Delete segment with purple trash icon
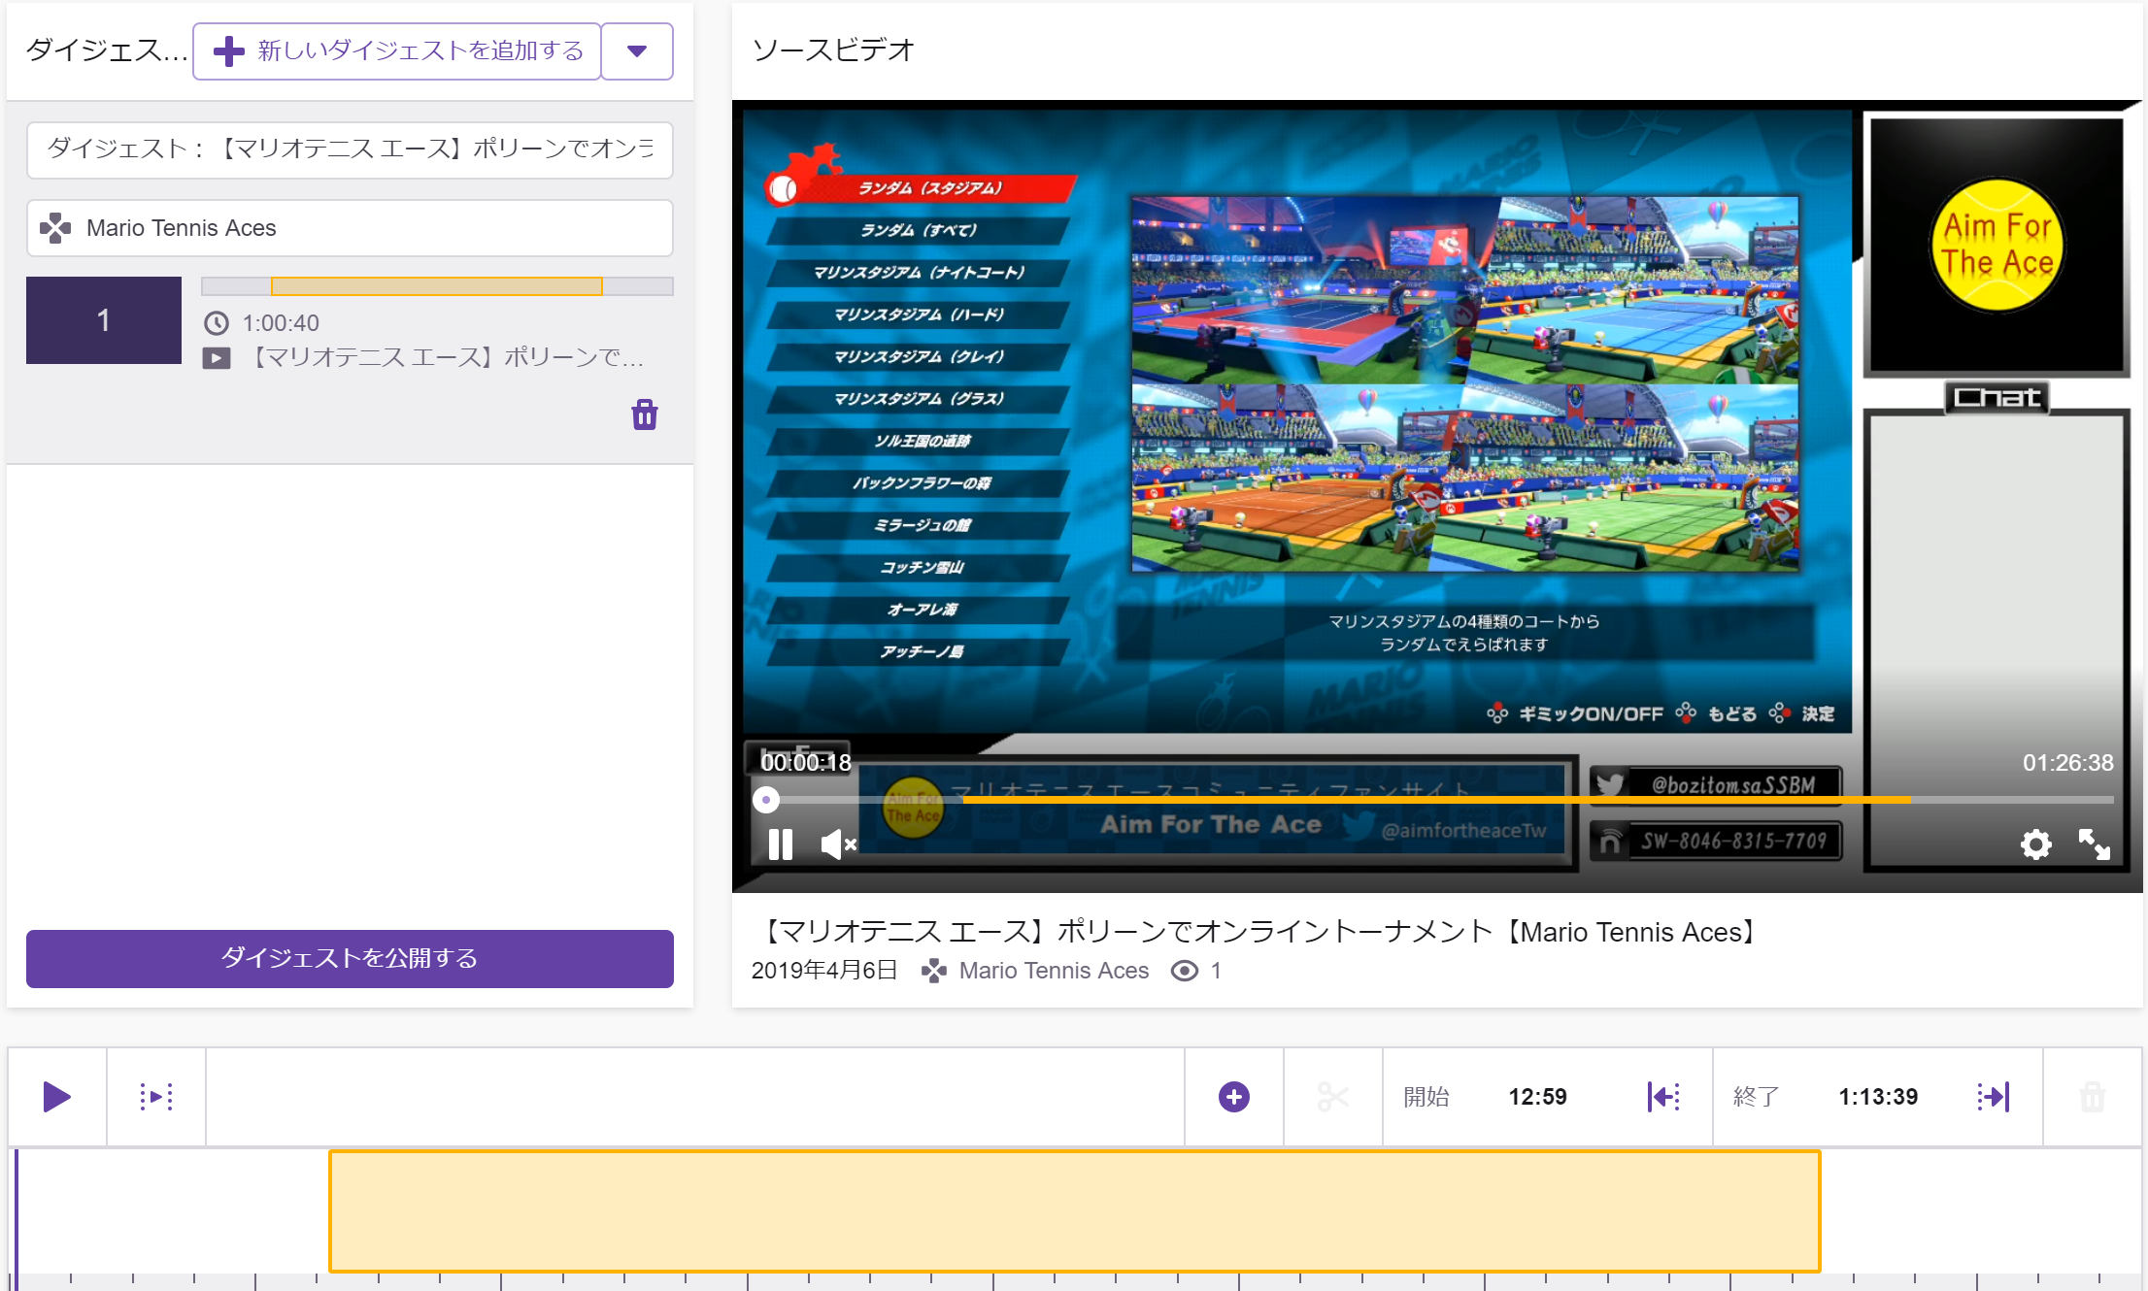 pos(645,414)
